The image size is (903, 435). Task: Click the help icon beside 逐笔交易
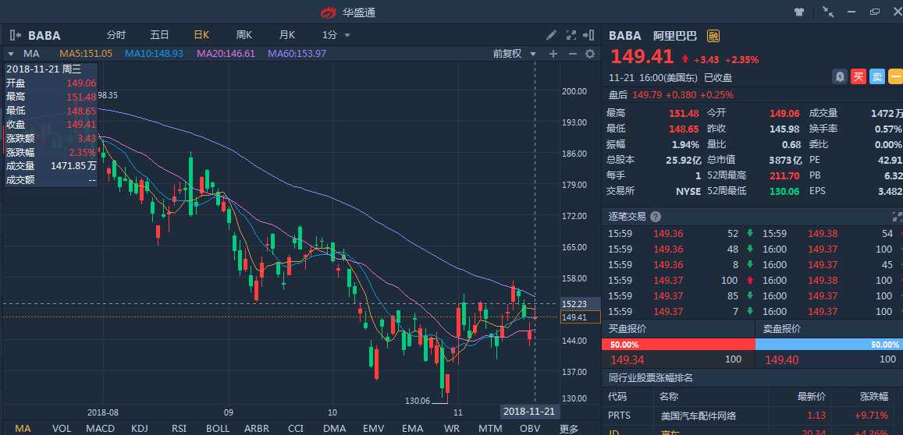point(656,217)
